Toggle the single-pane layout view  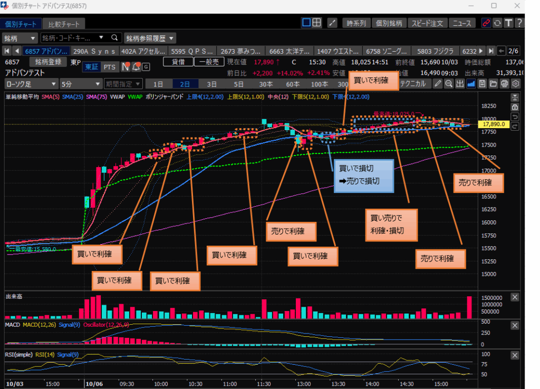click(x=306, y=23)
